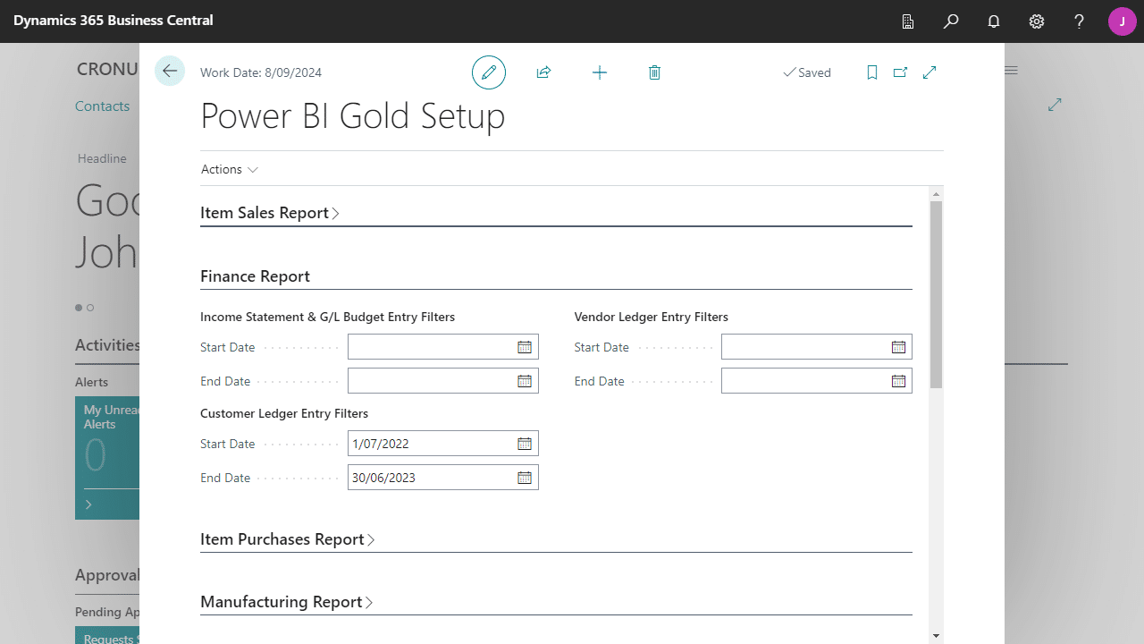Open page in a new window
Viewport: 1144px width, 644px height.
click(900, 72)
